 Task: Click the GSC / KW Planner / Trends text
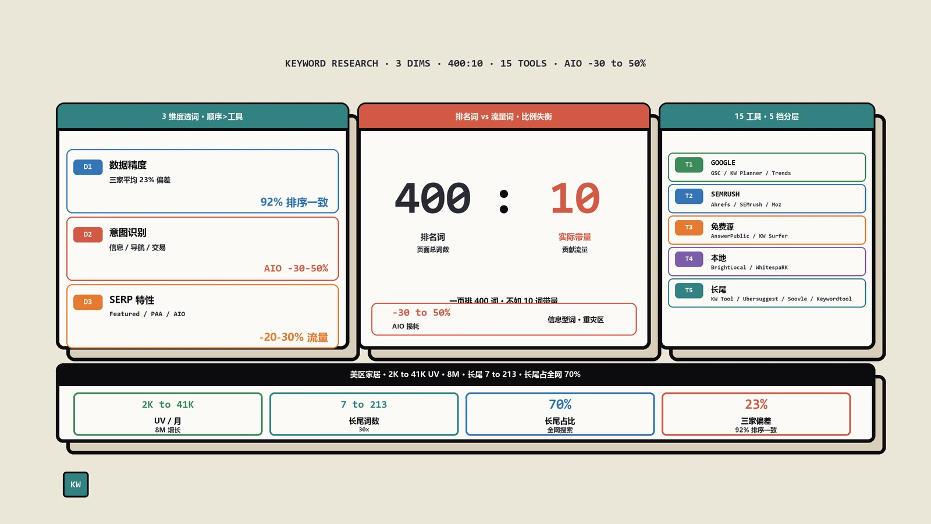coord(751,174)
